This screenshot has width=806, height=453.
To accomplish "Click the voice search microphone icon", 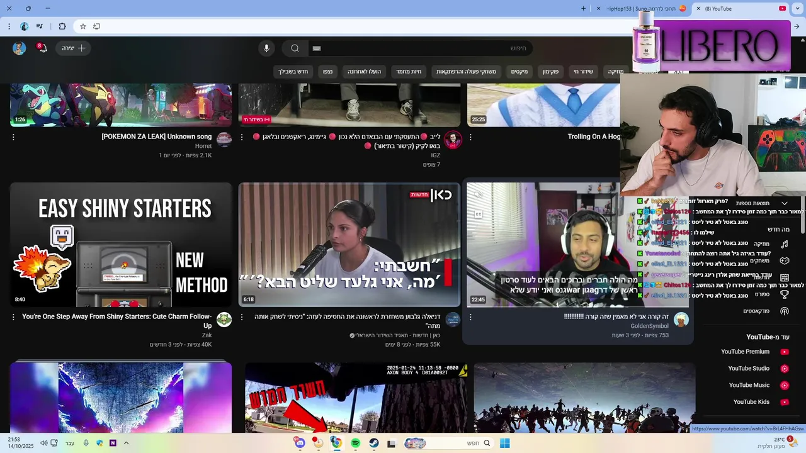I will (266, 48).
